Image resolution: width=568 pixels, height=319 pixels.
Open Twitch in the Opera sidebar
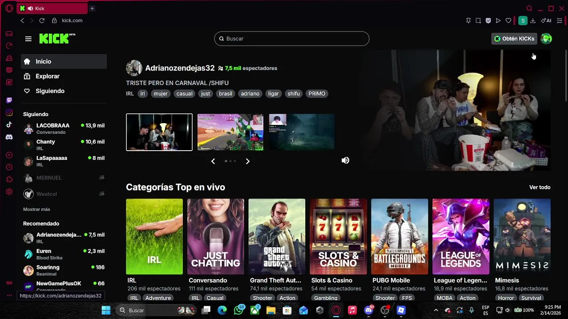point(9,101)
